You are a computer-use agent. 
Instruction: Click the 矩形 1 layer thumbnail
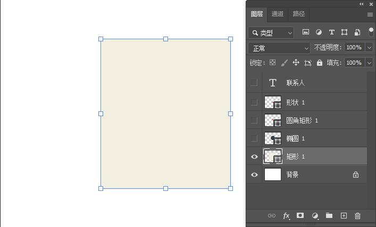[x=273, y=156]
